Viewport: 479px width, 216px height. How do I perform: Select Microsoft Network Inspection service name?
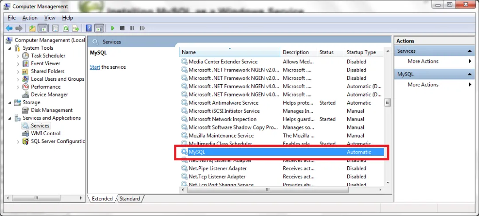pos(222,119)
